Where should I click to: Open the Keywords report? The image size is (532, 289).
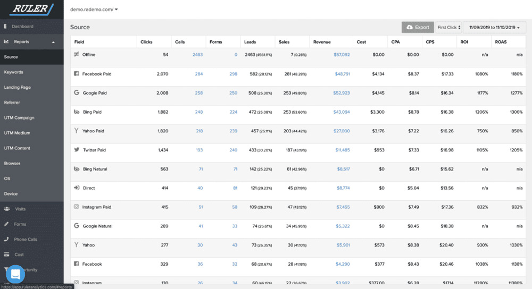tap(31, 72)
